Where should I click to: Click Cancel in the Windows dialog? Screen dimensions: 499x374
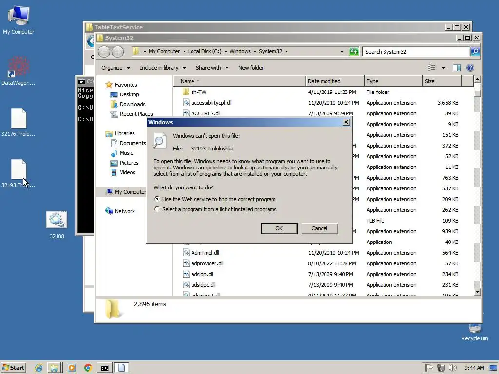point(320,228)
